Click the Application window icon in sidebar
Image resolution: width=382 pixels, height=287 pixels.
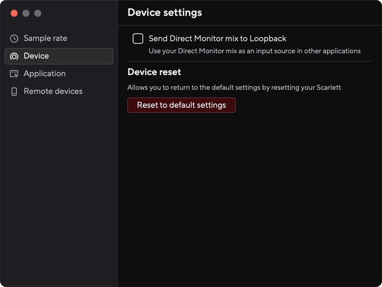[x=14, y=74]
